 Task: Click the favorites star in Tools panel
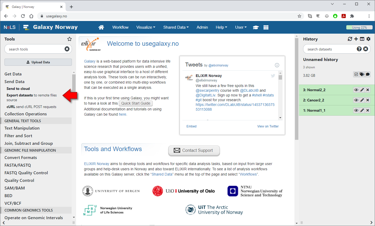tap(70, 39)
